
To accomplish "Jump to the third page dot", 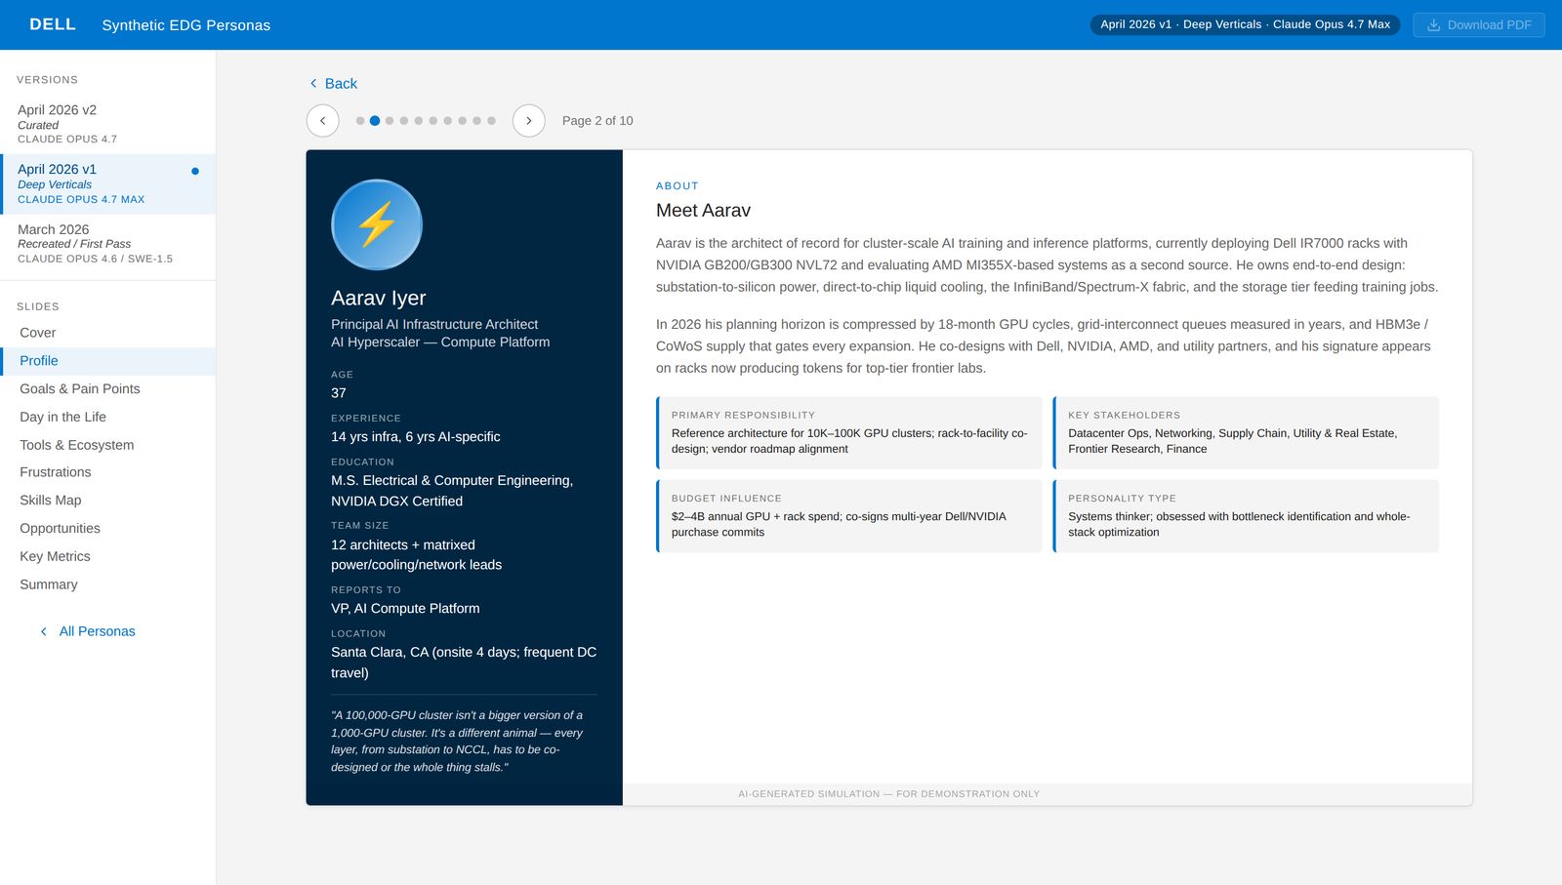I will pyautogui.click(x=390, y=121).
